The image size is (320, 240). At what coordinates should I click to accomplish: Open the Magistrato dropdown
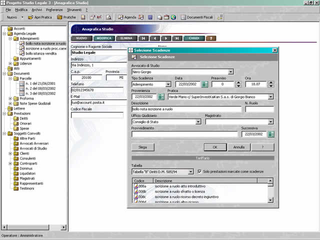(x=270, y=122)
